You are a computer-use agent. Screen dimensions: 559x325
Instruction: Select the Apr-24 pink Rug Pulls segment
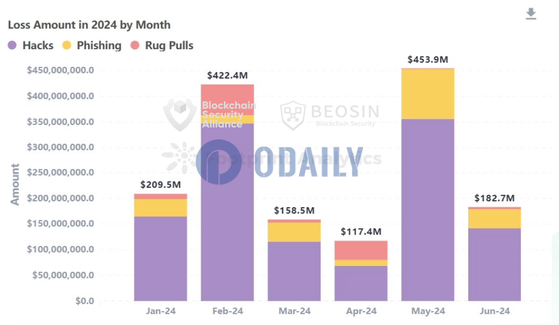tap(361, 250)
